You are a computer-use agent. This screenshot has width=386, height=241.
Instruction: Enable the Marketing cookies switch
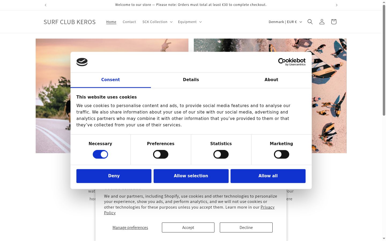click(281, 154)
